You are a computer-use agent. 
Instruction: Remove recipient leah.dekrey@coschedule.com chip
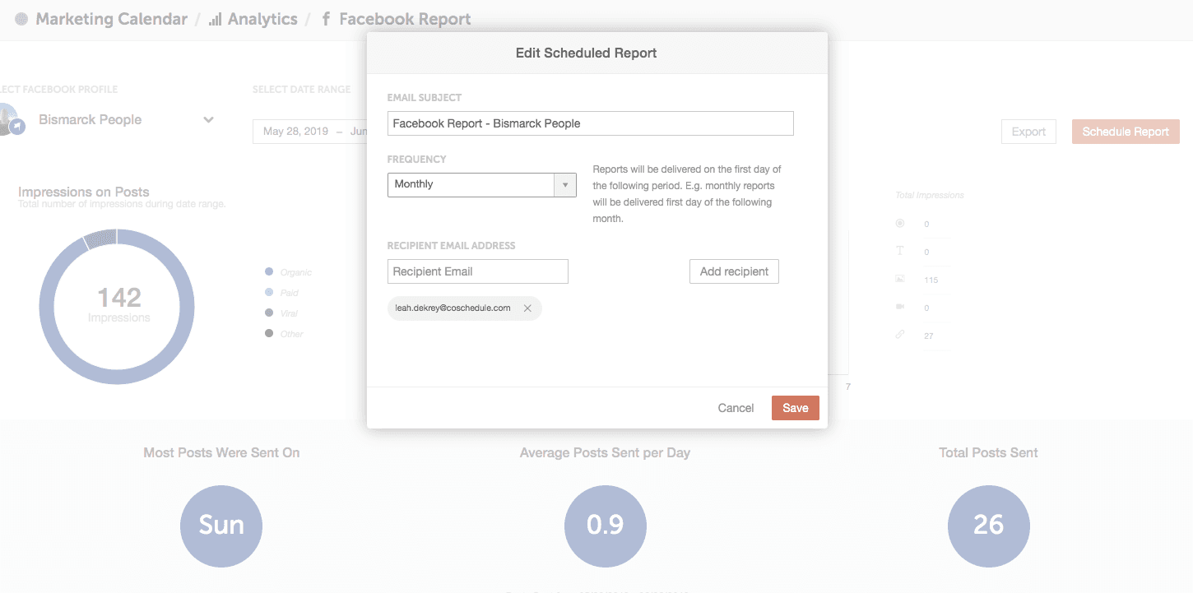point(527,308)
